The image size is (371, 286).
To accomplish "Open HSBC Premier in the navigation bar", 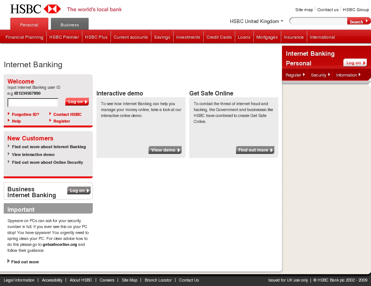I will click(64, 37).
